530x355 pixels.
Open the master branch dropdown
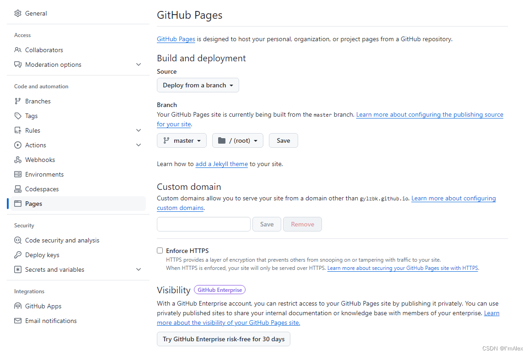[x=182, y=140]
